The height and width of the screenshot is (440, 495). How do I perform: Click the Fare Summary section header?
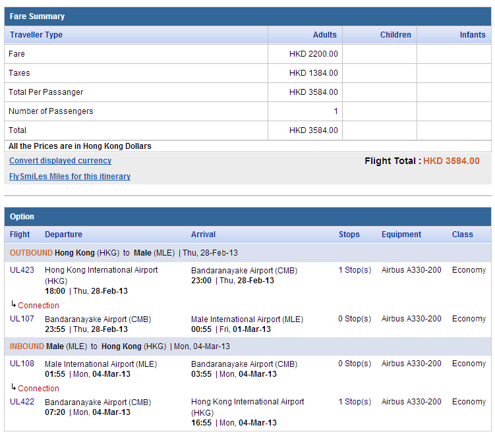[x=37, y=16]
